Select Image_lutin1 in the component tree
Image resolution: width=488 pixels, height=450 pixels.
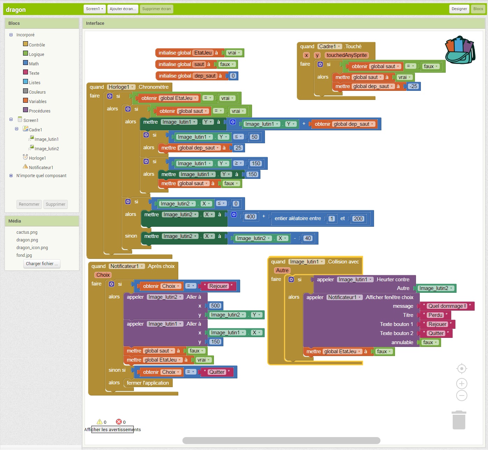pyautogui.click(x=46, y=139)
